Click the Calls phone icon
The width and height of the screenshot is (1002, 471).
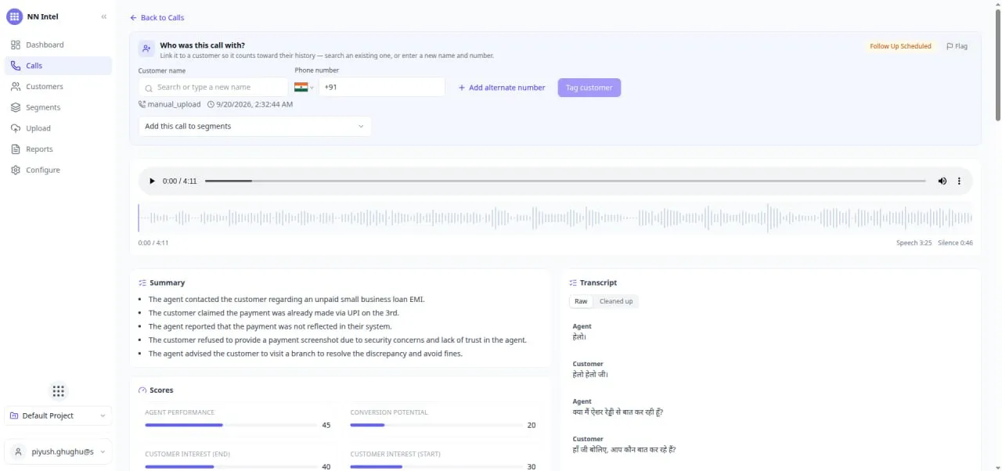[x=16, y=66]
